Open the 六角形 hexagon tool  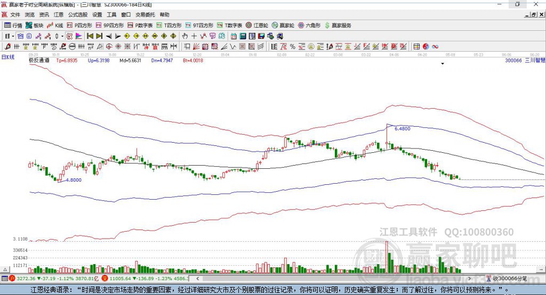(309, 26)
